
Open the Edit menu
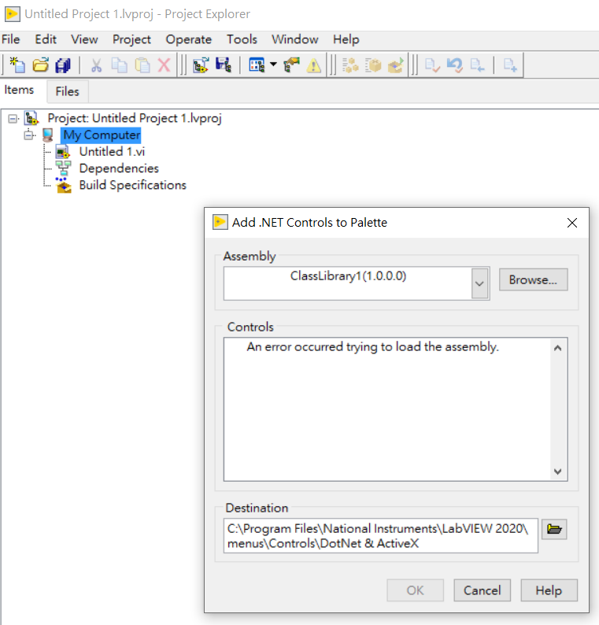click(x=46, y=39)
